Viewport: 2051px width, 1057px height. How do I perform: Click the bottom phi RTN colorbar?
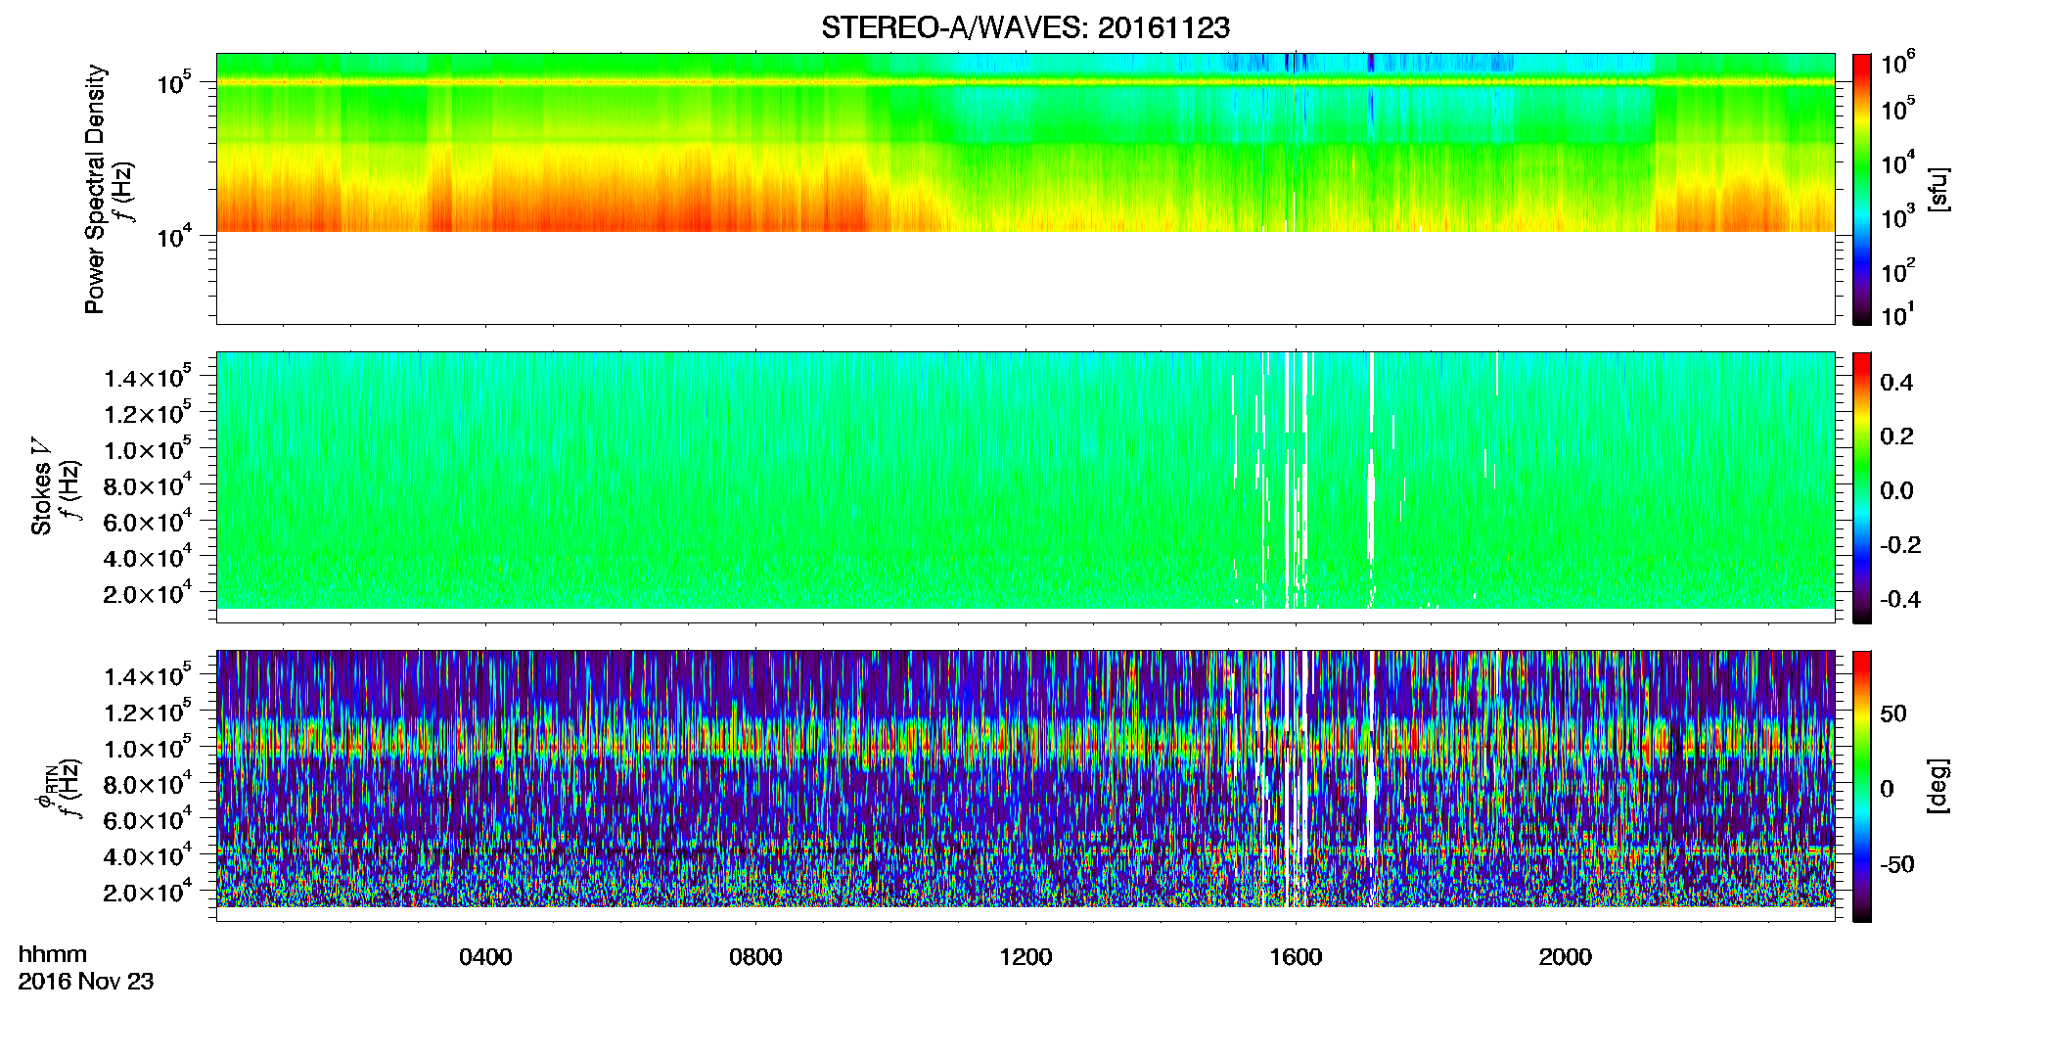[x=1862, y=786]
